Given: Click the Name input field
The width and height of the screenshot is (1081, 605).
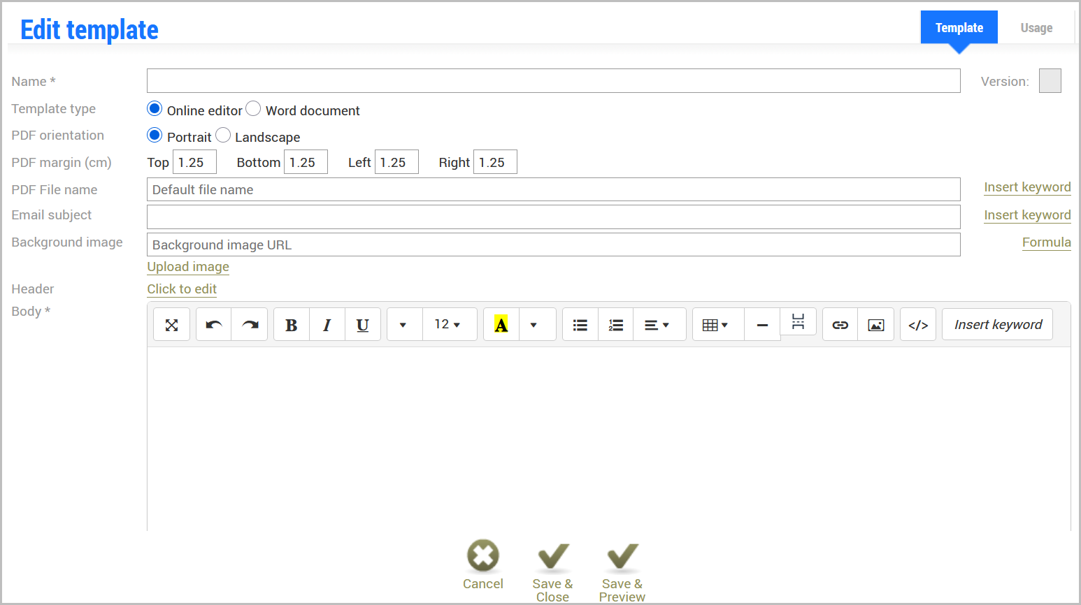Looking at the screenshot, I should point(554,81).
